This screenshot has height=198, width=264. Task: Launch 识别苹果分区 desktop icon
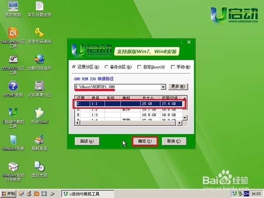tap(40, 89)
